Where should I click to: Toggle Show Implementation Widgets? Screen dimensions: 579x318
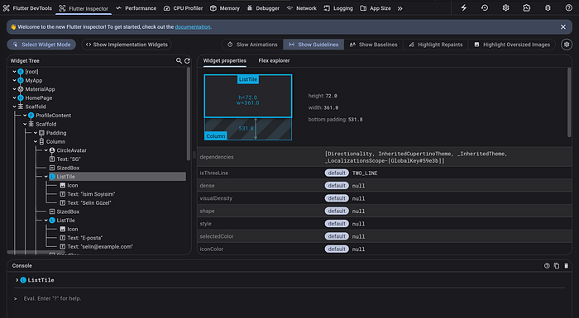[127, 45]
